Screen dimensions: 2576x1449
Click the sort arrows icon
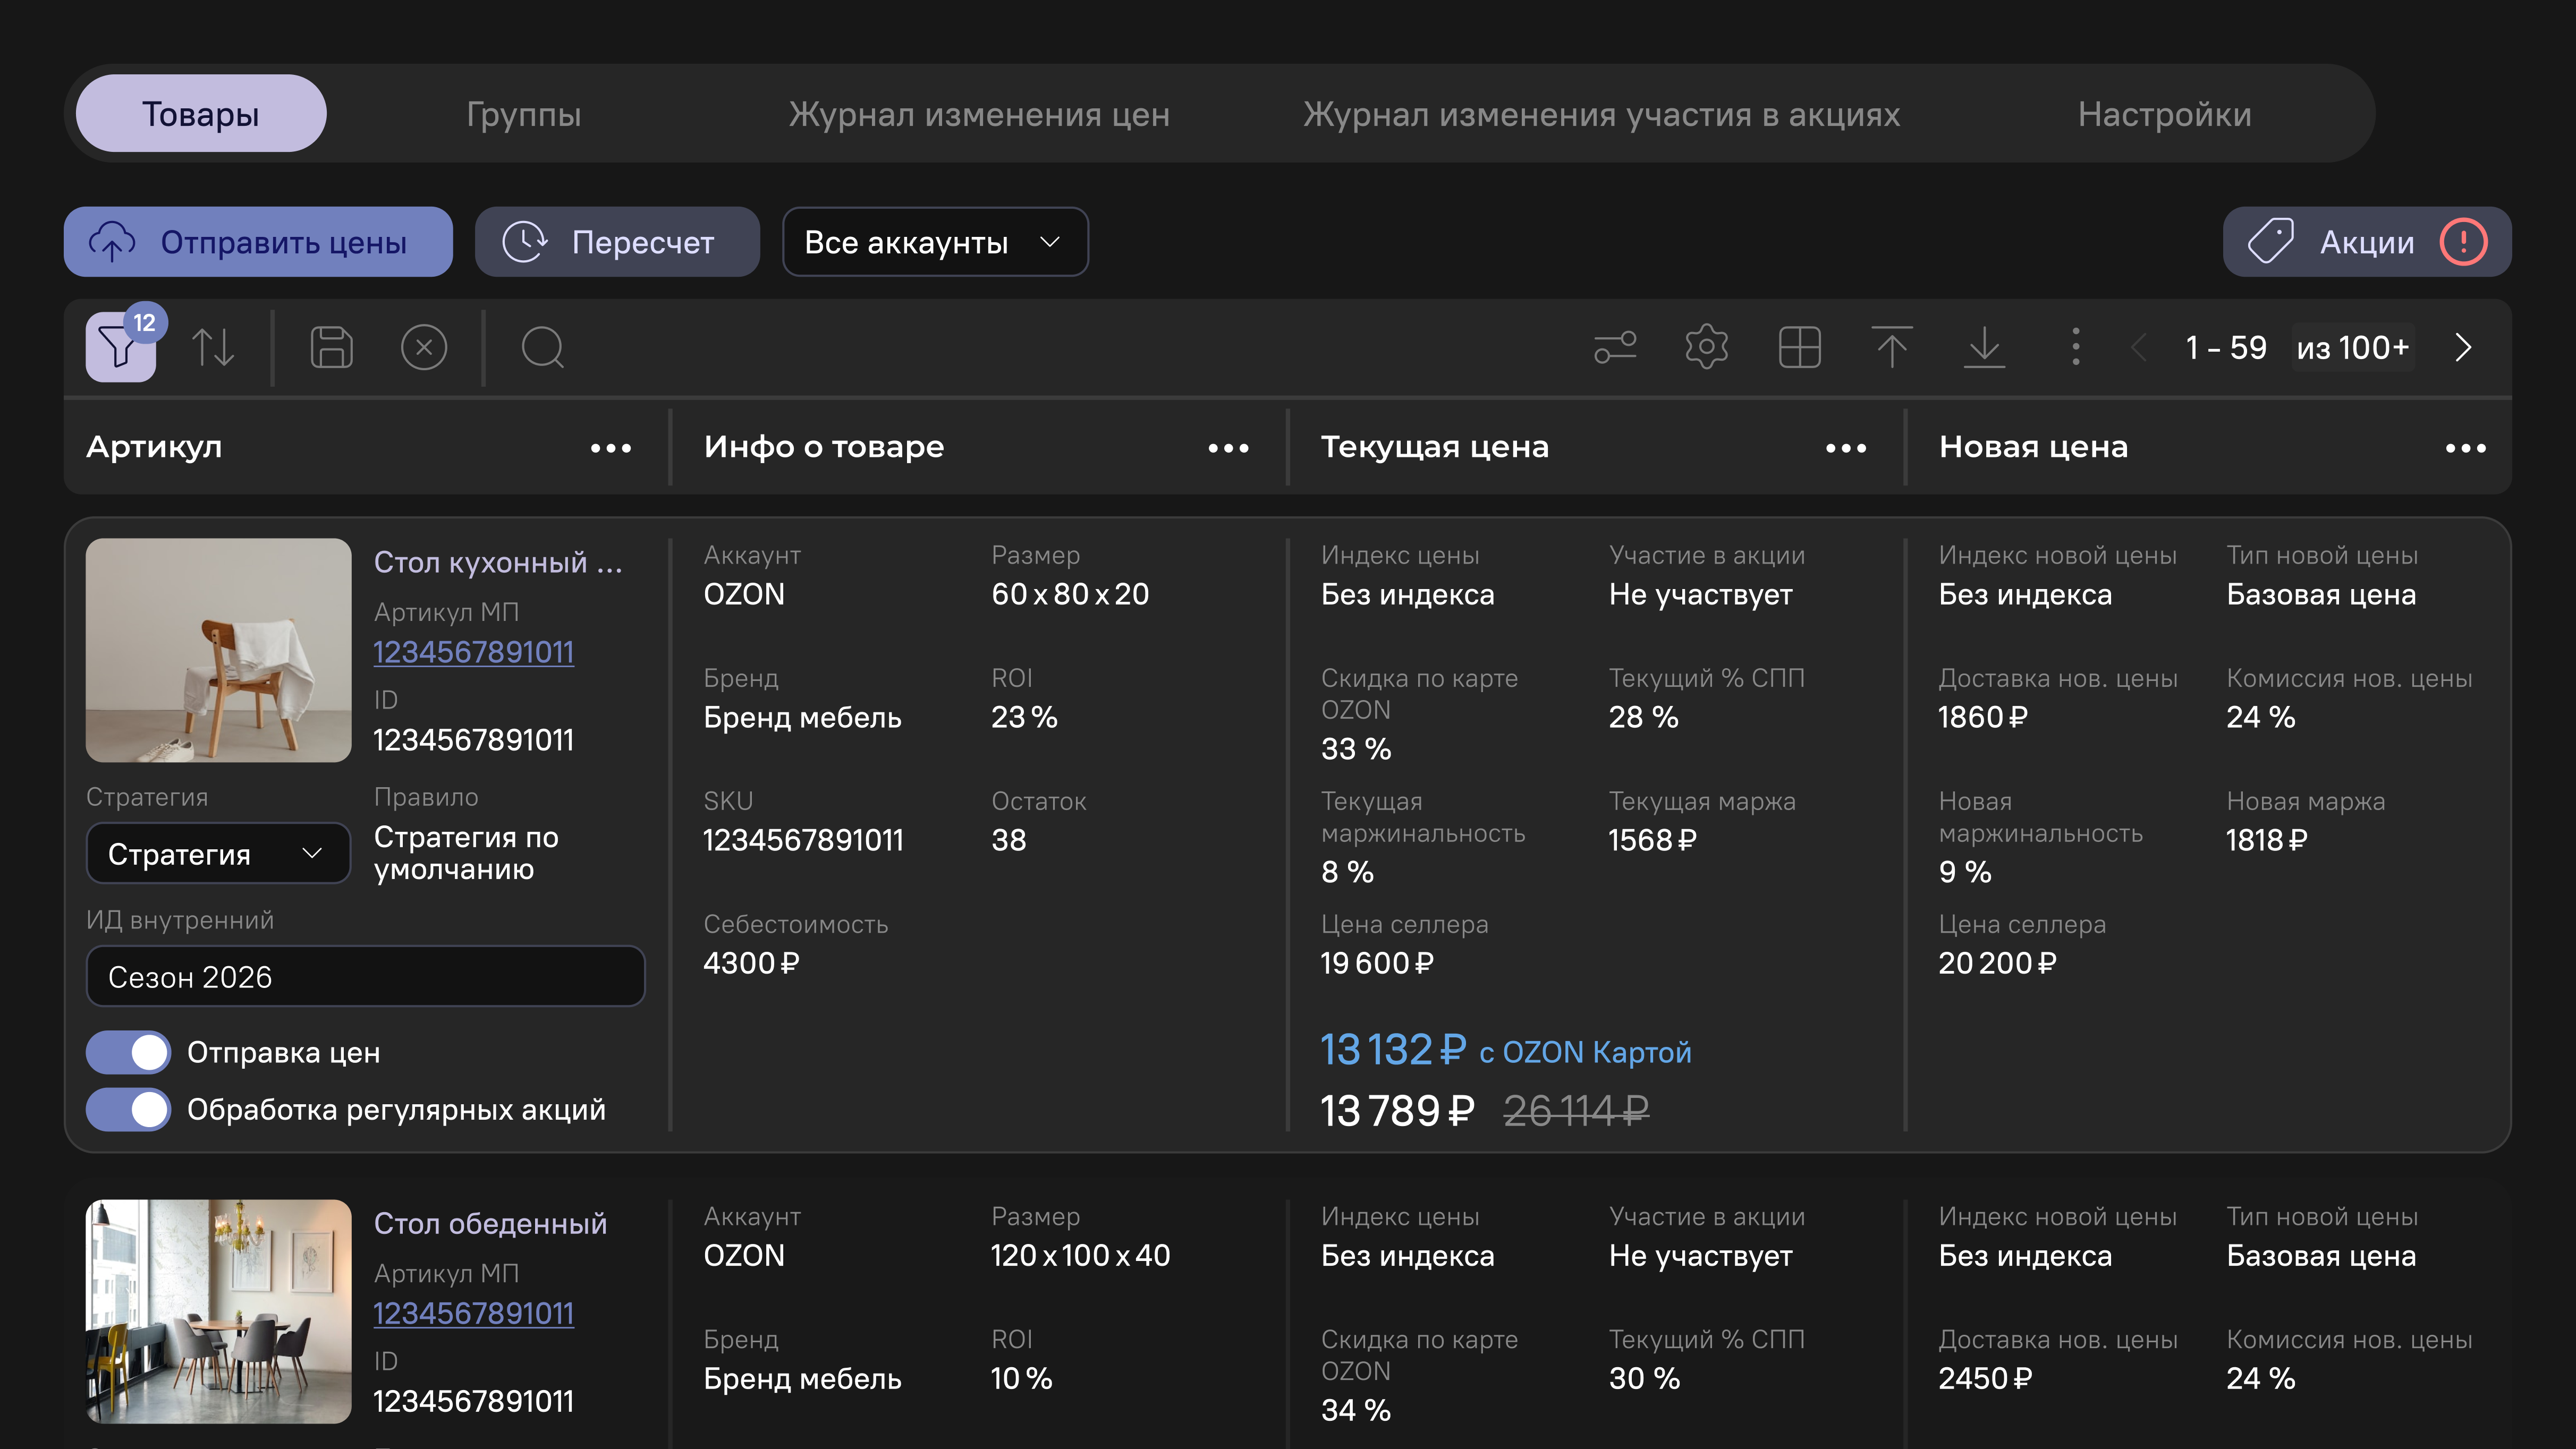(213, 347)
